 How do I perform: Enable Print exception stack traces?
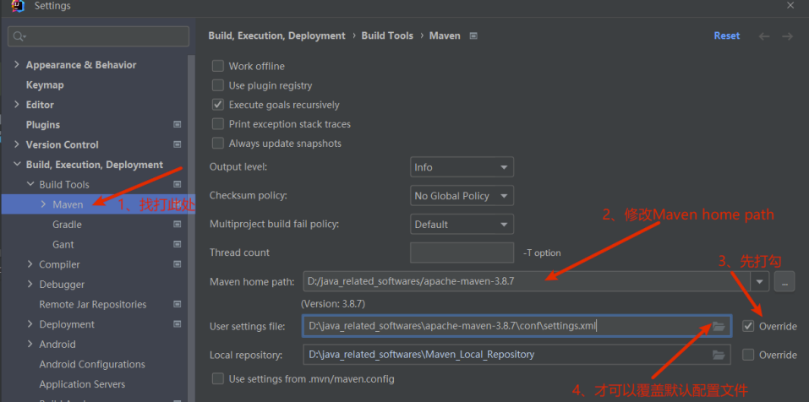218,124
